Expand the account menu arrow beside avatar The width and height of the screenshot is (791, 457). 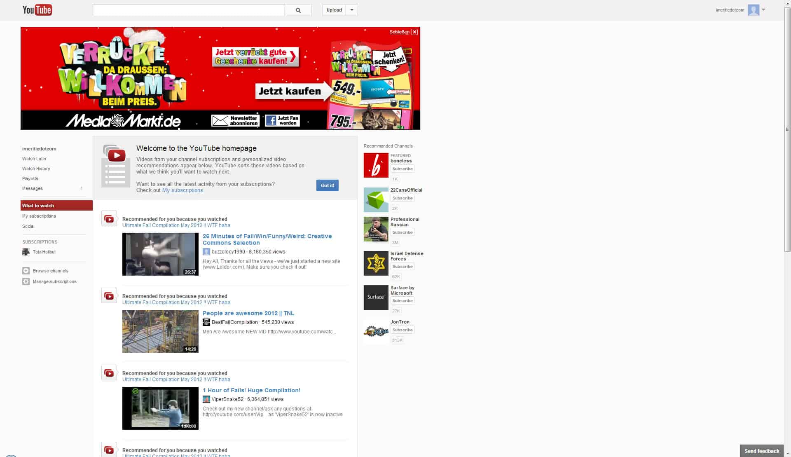(x=763, y=10)
